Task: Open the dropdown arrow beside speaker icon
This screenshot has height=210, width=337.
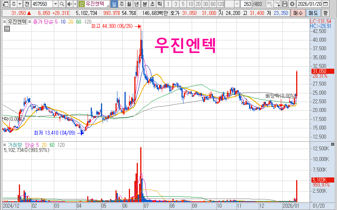Action: point(75,4)
